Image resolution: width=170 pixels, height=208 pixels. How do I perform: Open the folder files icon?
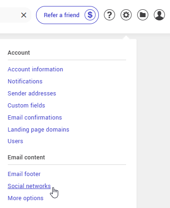tap(143, 15)
